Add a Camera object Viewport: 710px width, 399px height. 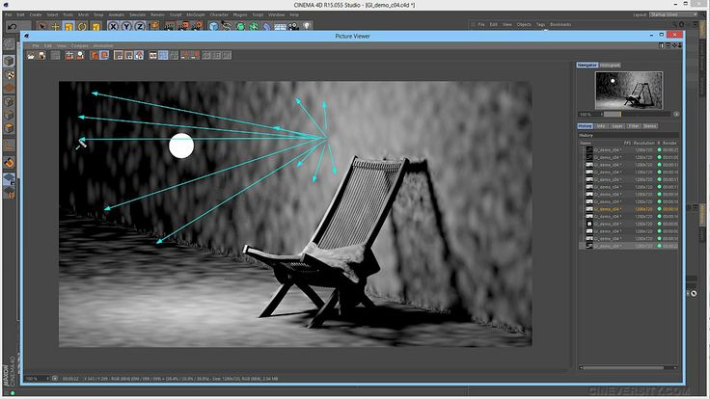pyautogui.click(x=294, y=27)
